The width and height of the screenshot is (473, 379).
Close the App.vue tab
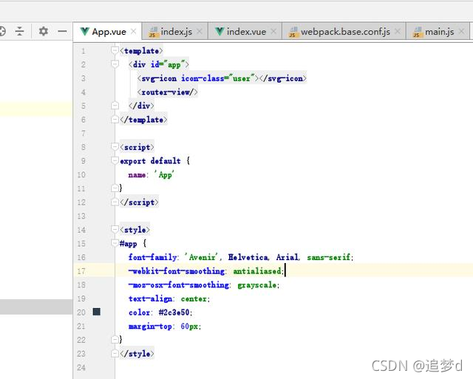[x=134, y=31]
